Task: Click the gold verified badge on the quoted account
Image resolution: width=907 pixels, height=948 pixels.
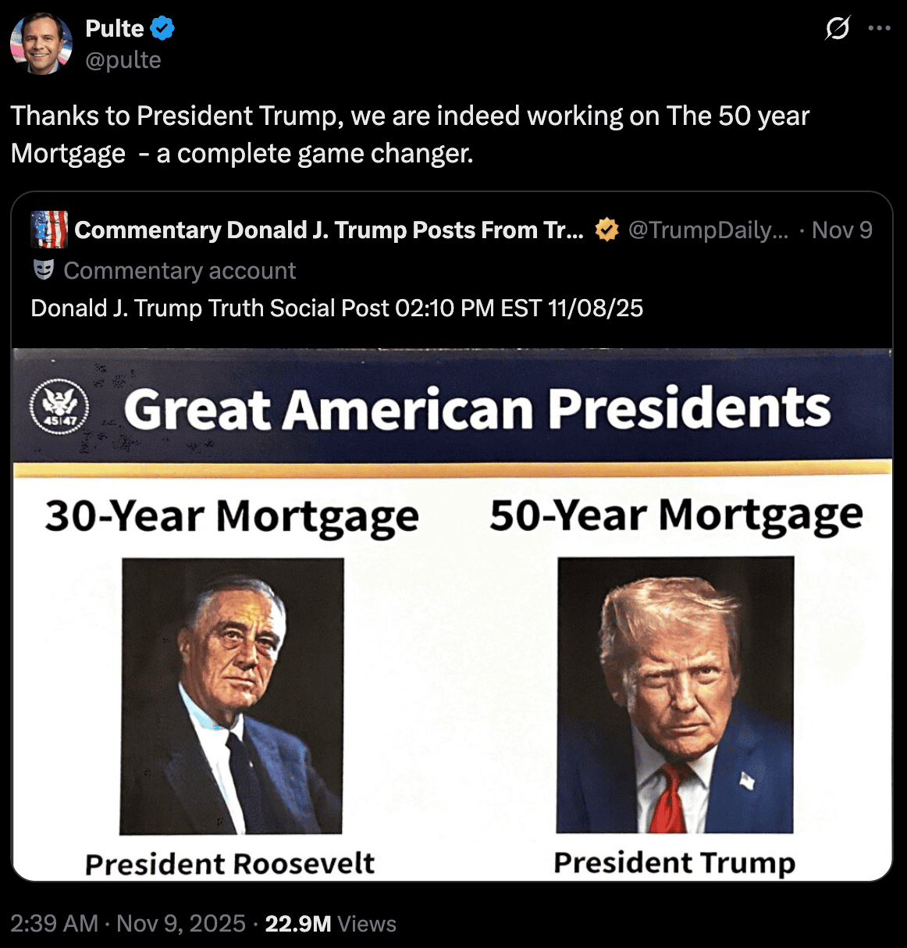Action: [x=606, y=230]
